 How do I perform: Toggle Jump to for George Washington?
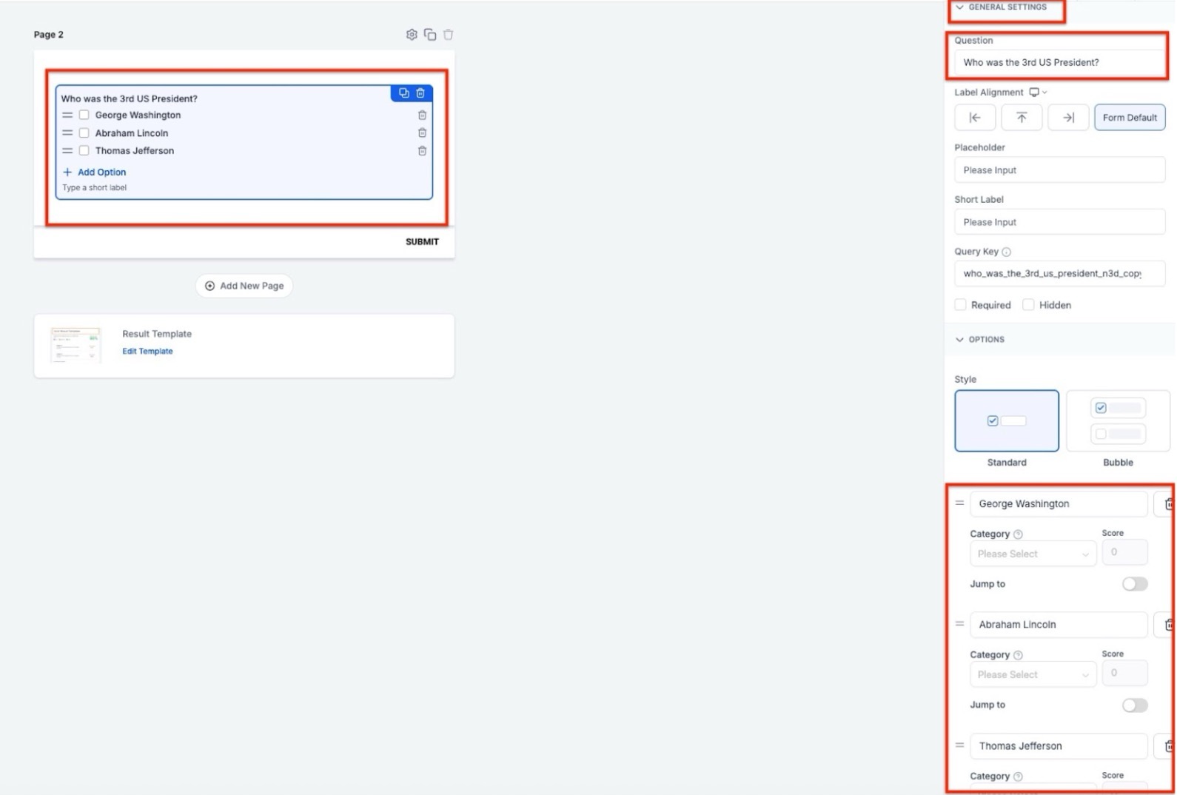pyautogui.click(x=1135, y=584)
